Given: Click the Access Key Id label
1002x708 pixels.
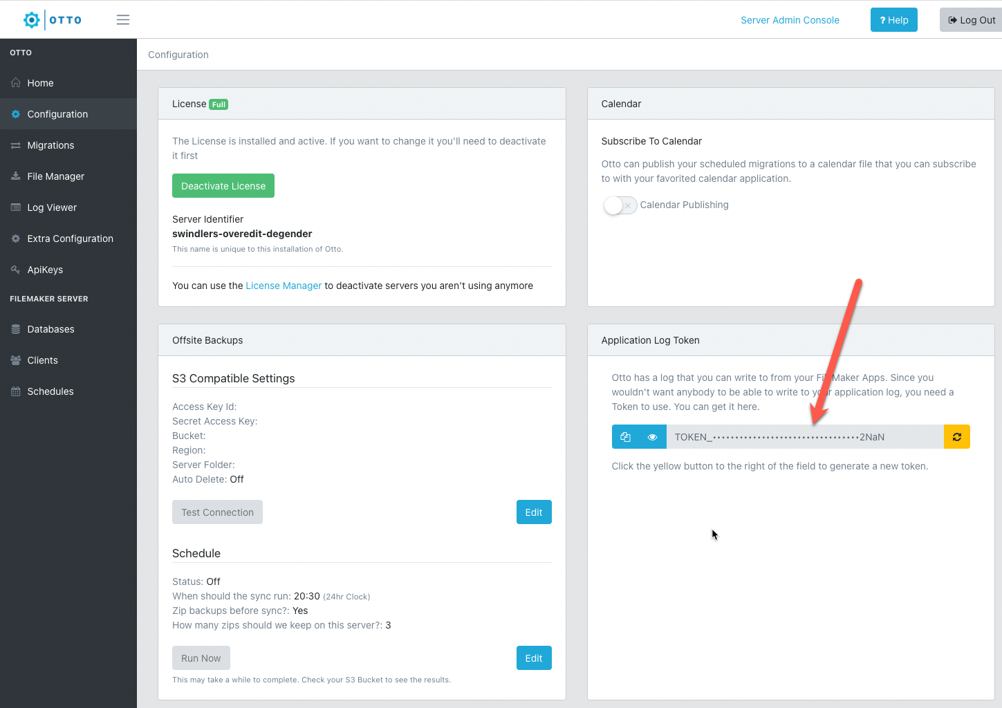Looking at the screenshot, I should pyautogui.click(x=205, y=407).
